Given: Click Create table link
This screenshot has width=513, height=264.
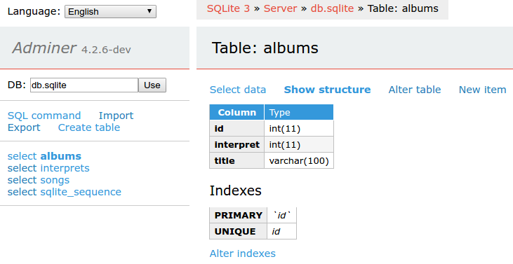Looking at the screenshot, I should (89, 127).
